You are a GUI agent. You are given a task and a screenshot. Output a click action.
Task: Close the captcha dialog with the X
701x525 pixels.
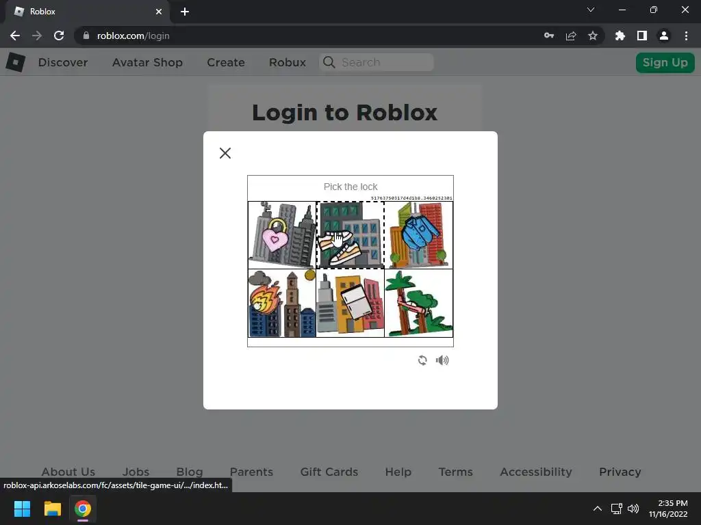pyautogui.click(x=225, y=153)
